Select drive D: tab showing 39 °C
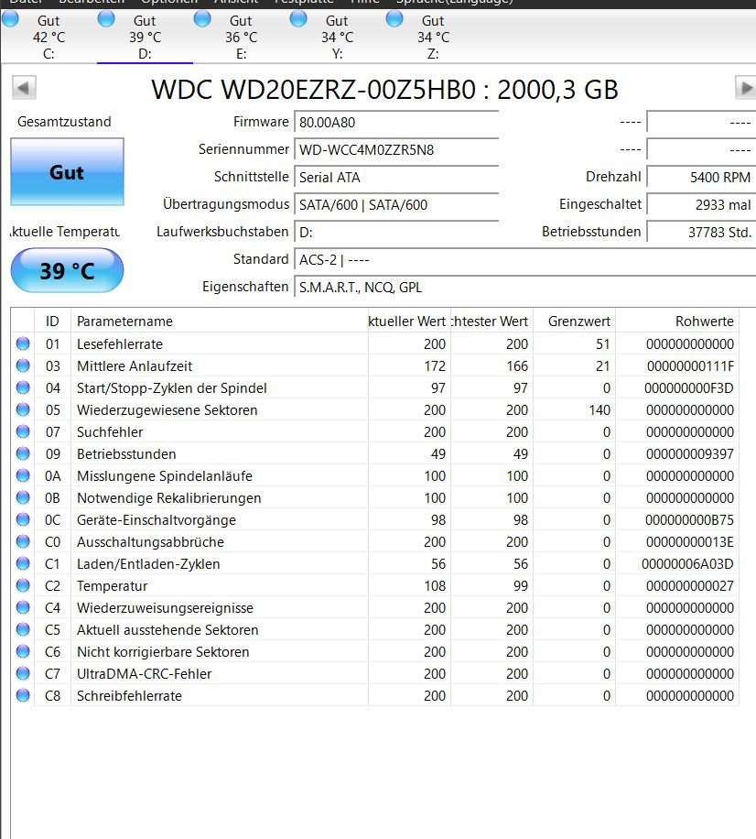The width and height of the screenshot is (756, 839). click(145, 37)
